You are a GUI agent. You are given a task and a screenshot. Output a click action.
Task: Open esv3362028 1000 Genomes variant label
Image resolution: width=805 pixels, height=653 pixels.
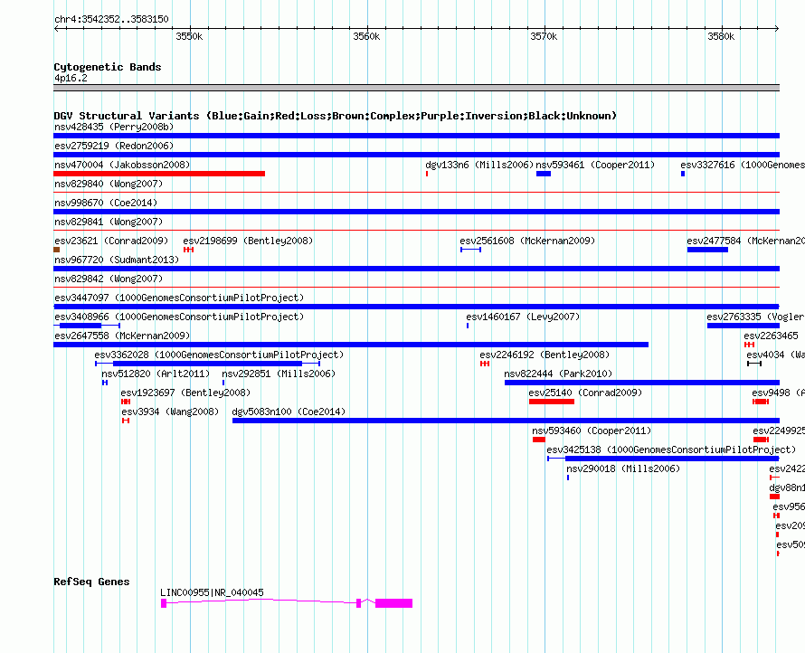(x=219, y=355)
